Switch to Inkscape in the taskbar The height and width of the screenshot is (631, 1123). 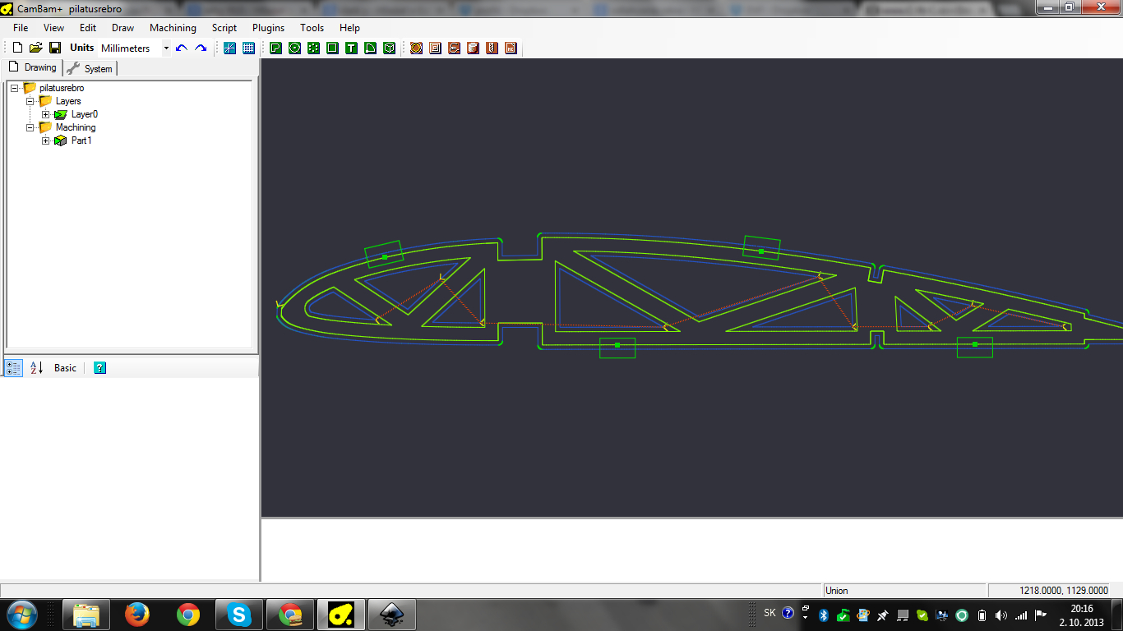(x=392, y=615)
